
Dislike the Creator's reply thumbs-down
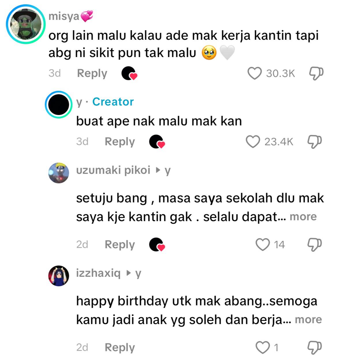coord(314,142)
